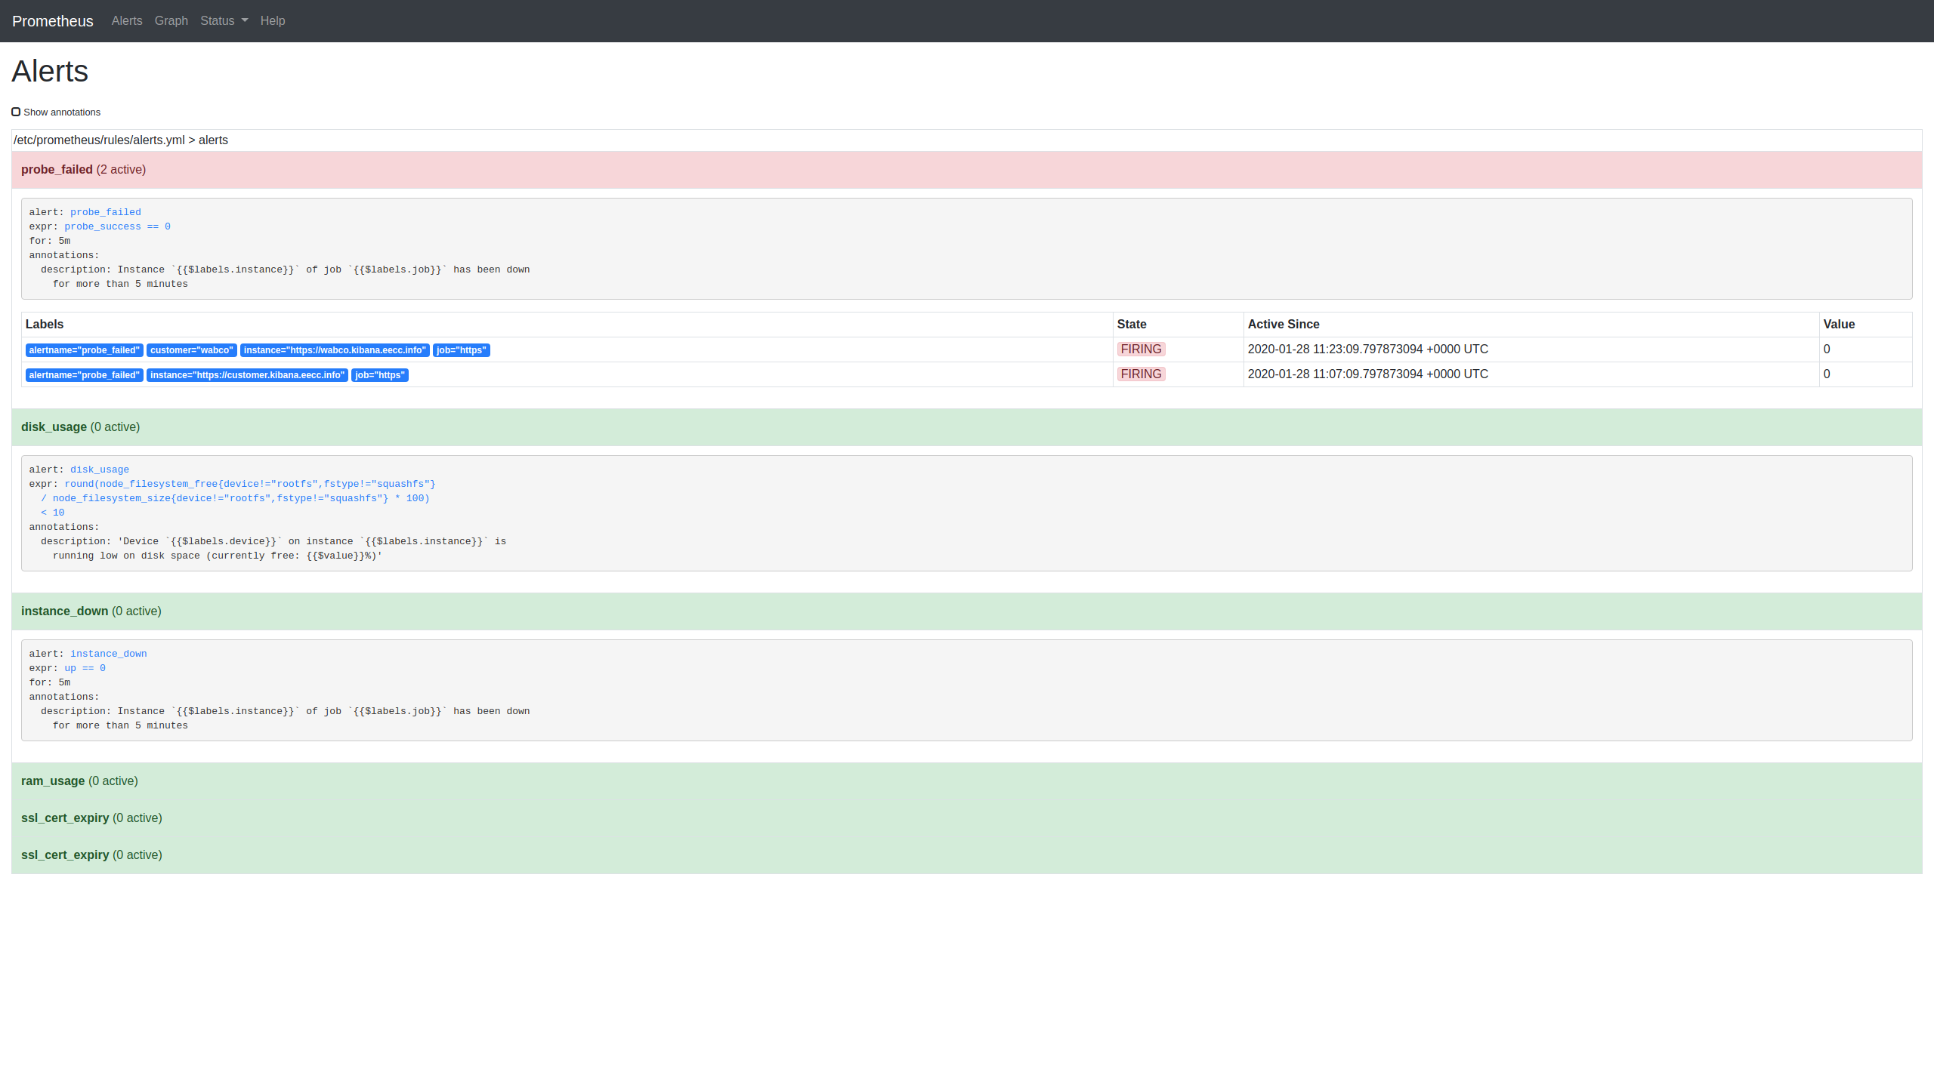Click the wabco.kibana.eecc.info instance label
Screen dimensions: 1934x1087
pos(334,350)
